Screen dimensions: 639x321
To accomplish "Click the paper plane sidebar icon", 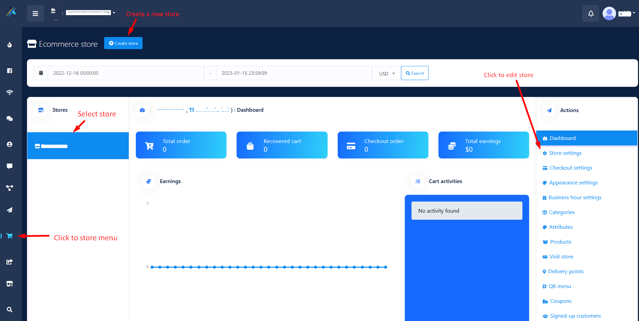I will [x=10, y=210].
